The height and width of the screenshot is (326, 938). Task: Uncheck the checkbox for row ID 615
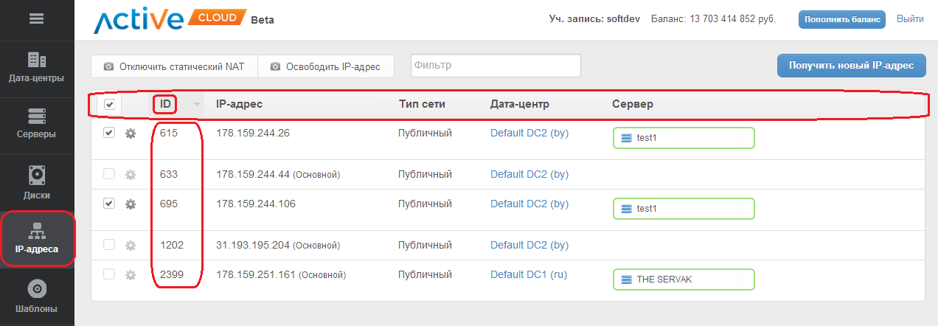109,133
